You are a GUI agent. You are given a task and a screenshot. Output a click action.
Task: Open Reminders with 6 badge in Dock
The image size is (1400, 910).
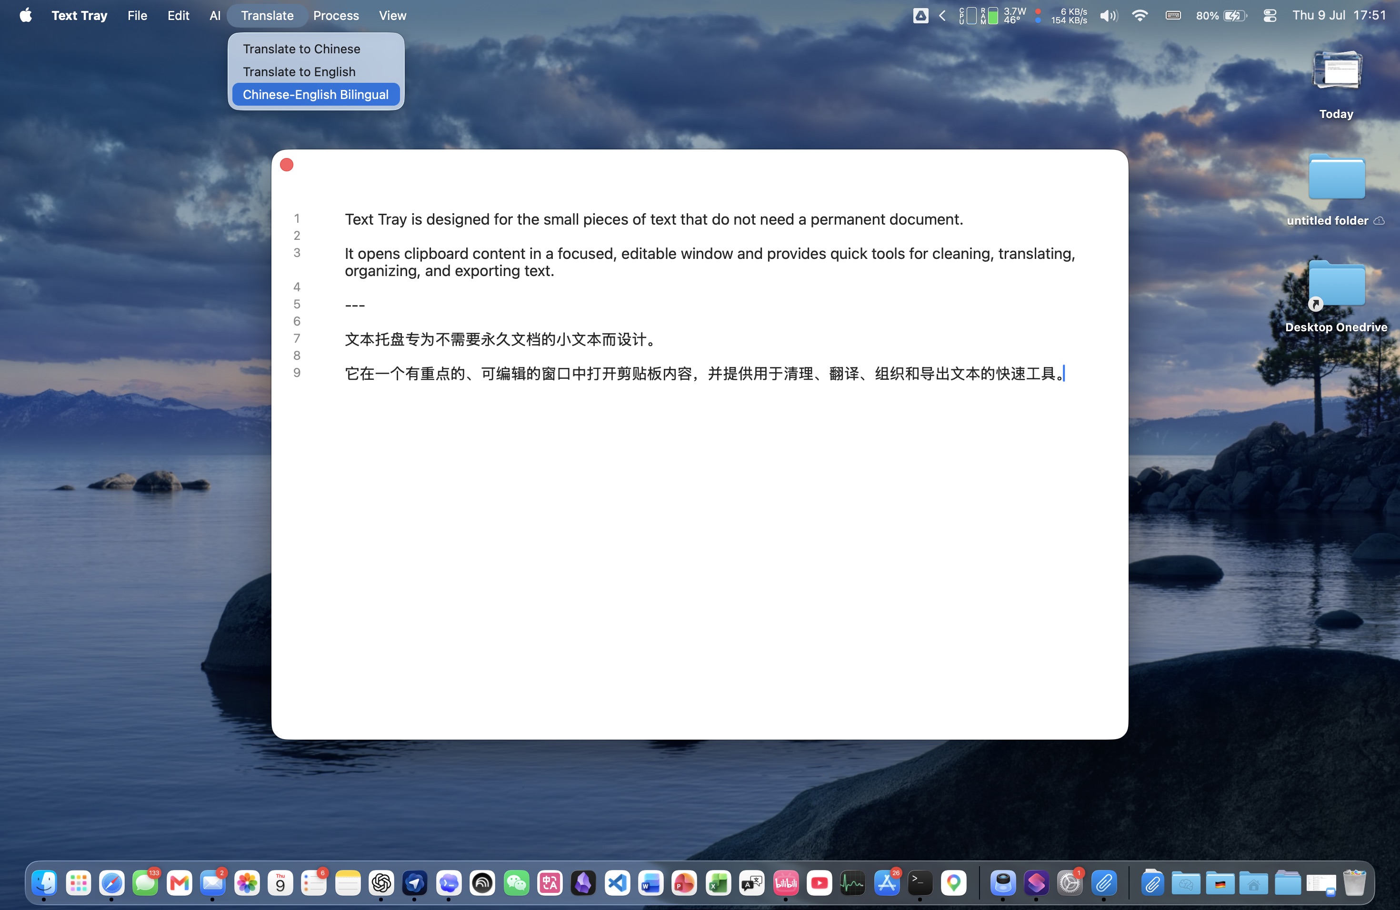(313, 882)
